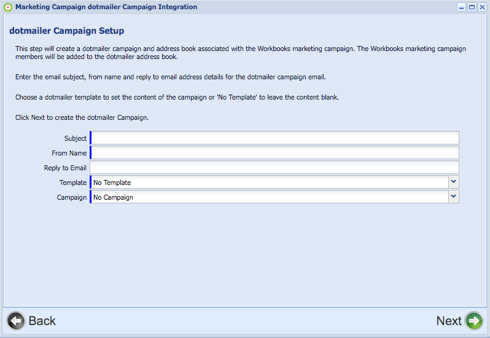Click the Subject field label

[x=76, y=138]
